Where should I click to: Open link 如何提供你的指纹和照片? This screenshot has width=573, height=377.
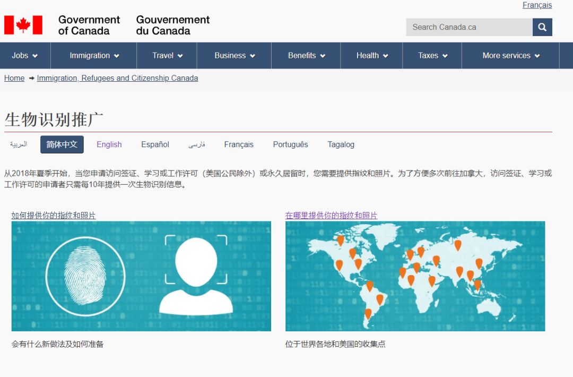[x=54, y=216]
